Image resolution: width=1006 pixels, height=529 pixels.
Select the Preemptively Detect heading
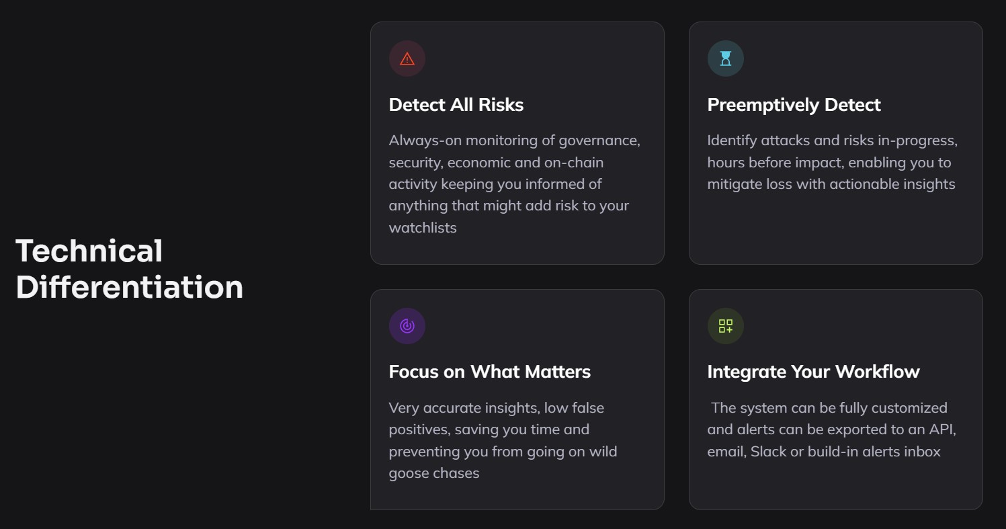pos(794,105)
